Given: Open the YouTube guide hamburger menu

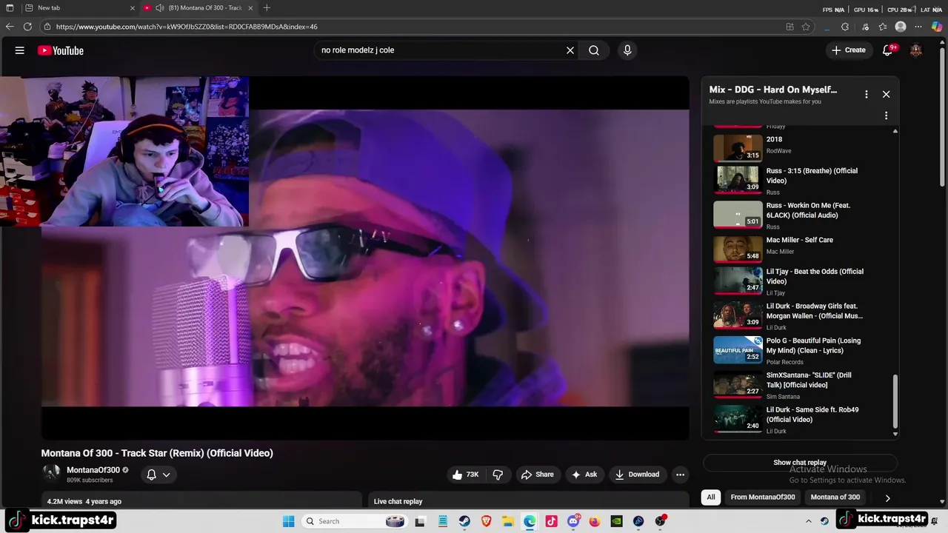Looking at the screenshot, I should point(20,50).
